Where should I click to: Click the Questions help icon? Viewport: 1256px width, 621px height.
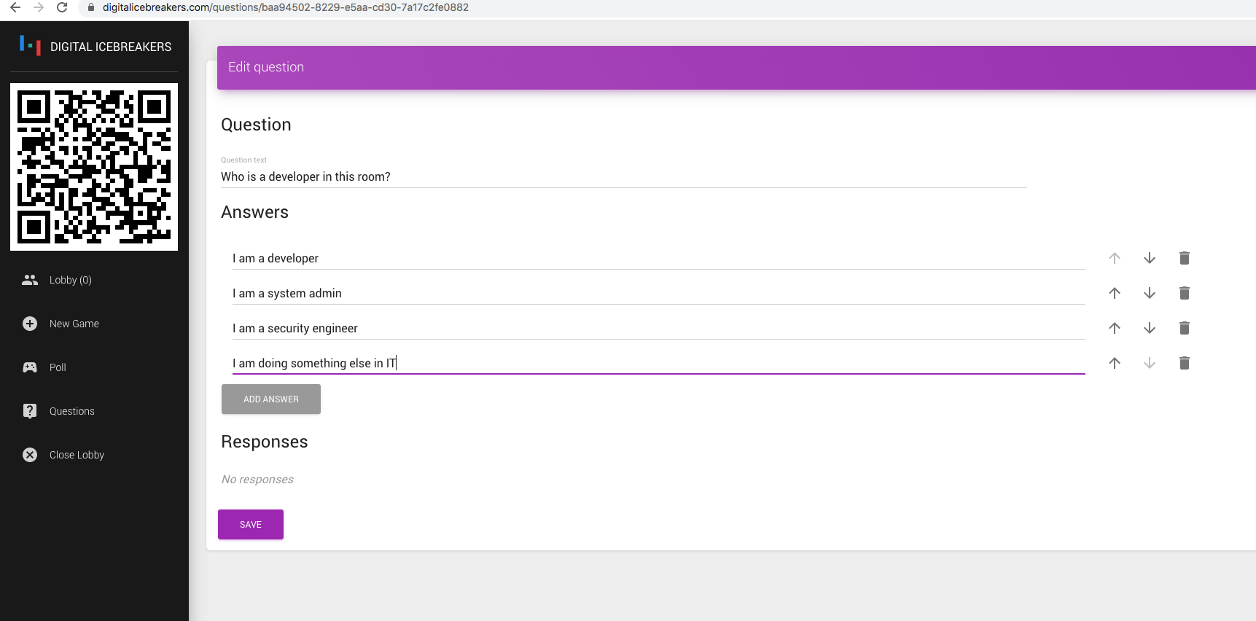(30, 411)
